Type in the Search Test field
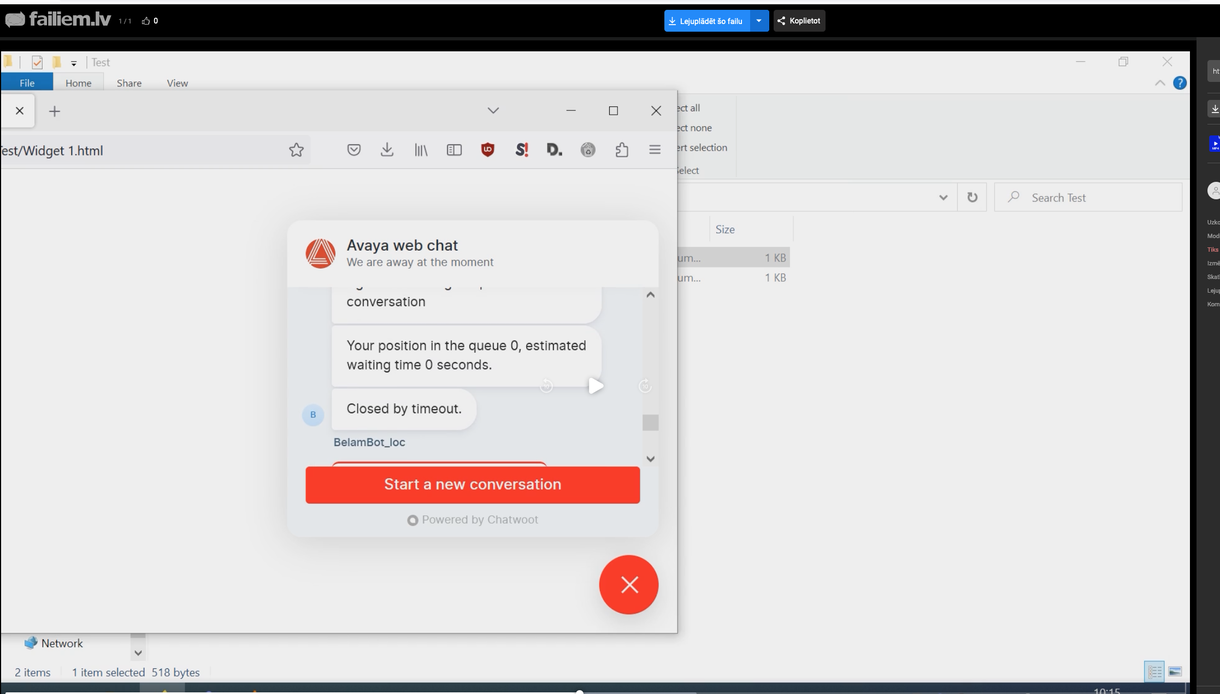1220x694 pixels. [x=1087, y=197]
